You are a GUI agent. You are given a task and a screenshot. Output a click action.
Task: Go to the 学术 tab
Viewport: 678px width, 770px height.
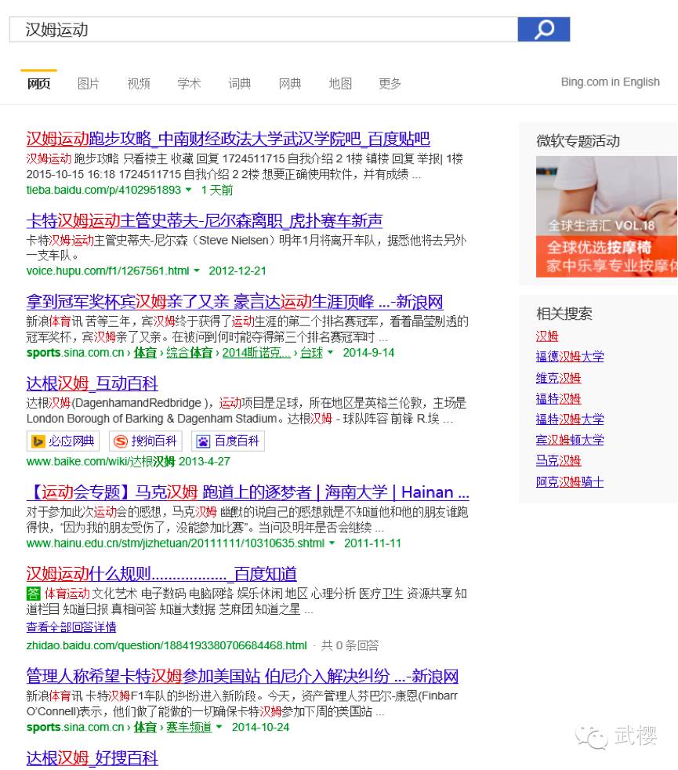coord(189,83)
